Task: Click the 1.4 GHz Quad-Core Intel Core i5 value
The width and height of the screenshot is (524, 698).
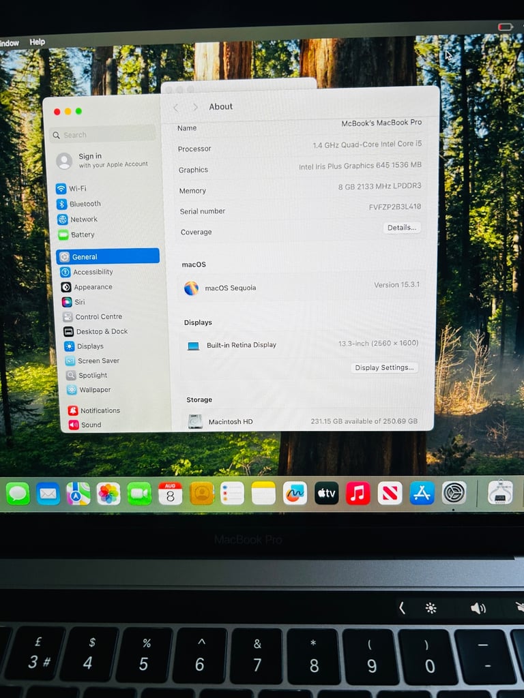Action: 367,145
